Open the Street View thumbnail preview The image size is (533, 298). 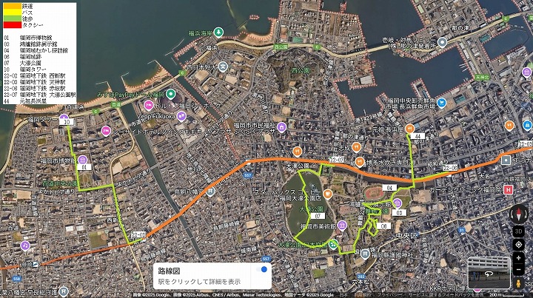(489, 273)
